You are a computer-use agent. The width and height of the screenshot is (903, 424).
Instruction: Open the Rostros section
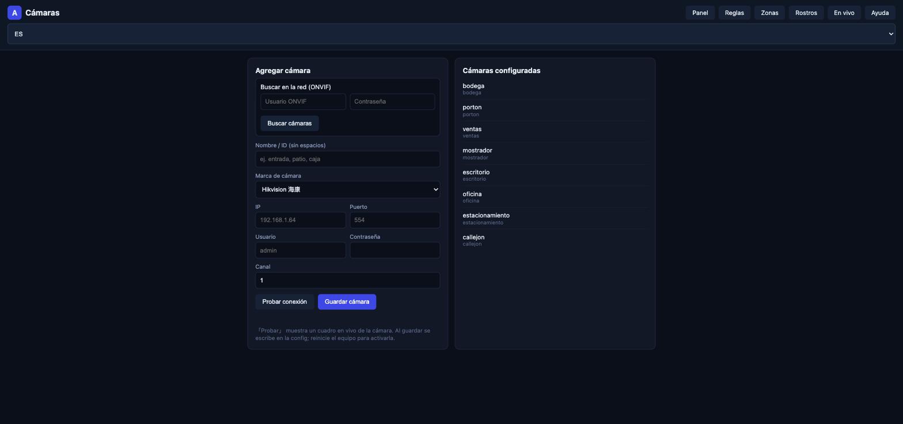pos(806,13)
